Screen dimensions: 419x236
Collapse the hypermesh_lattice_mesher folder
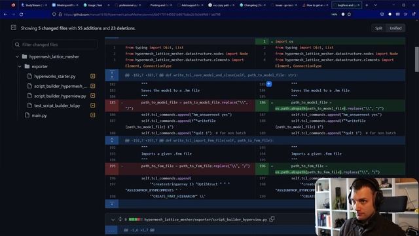17,57
